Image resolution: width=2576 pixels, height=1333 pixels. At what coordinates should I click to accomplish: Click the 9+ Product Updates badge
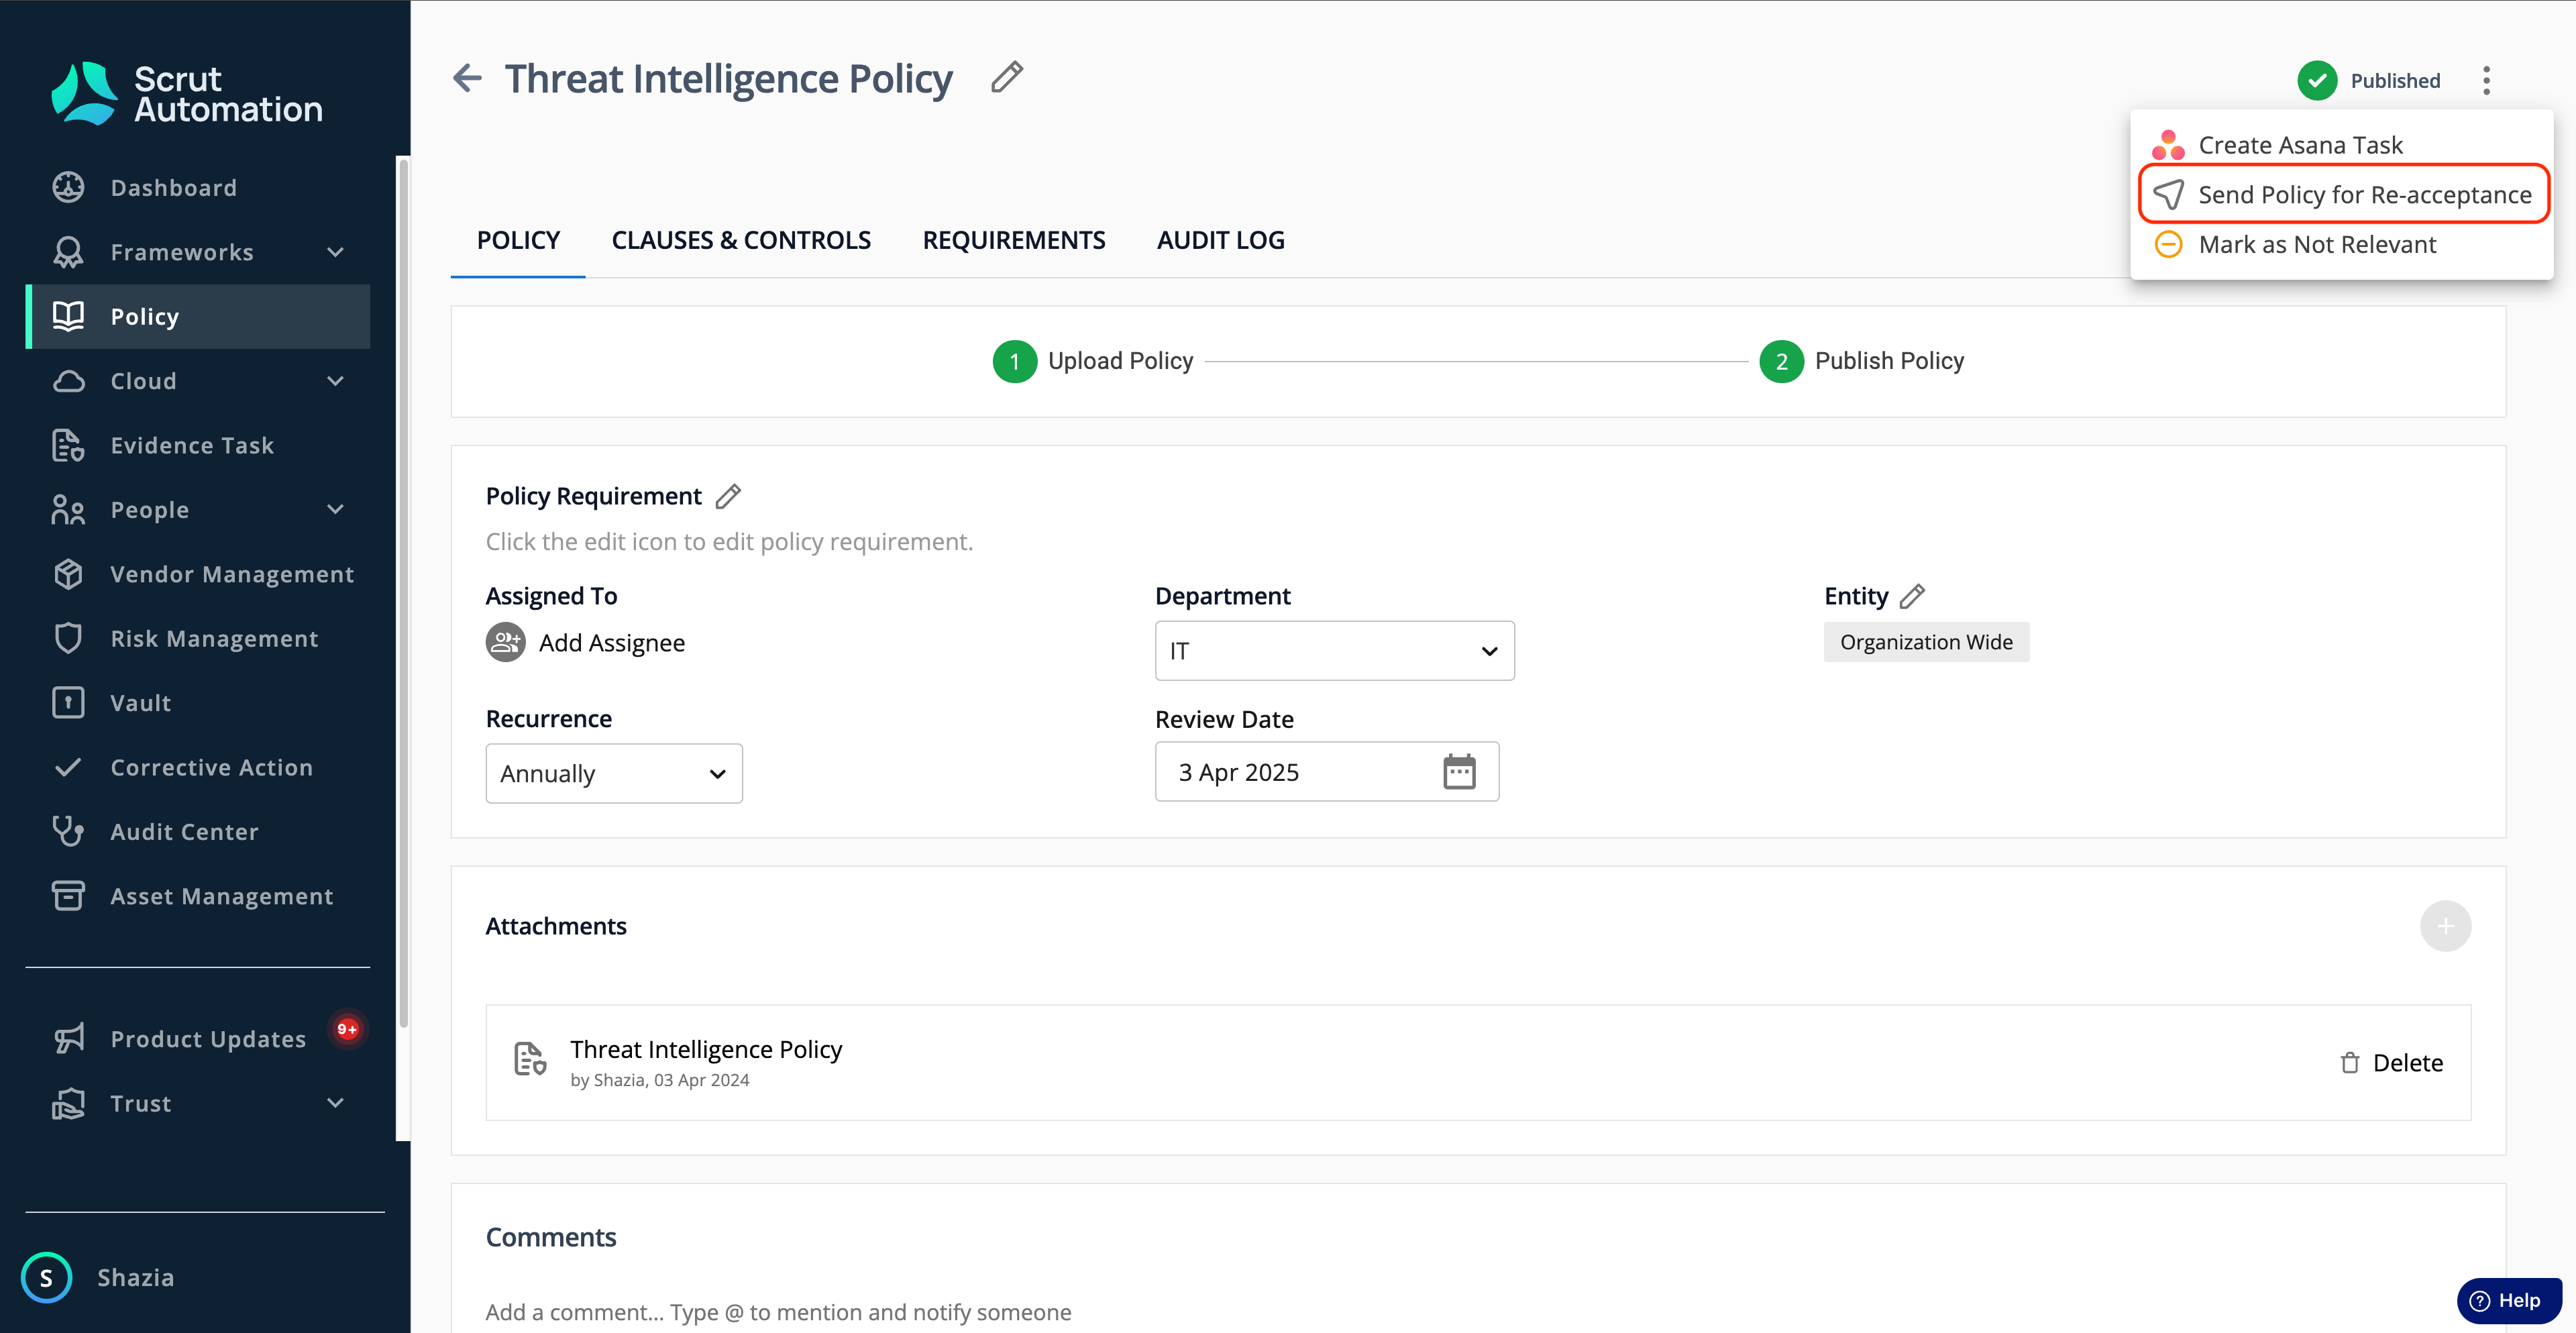tap(347, 1029)
